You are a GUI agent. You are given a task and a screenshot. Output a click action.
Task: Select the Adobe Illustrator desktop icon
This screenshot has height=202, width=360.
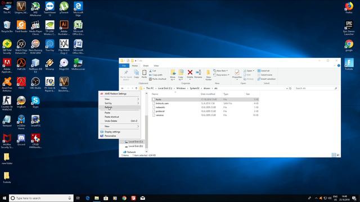click(x=64, y=27)
